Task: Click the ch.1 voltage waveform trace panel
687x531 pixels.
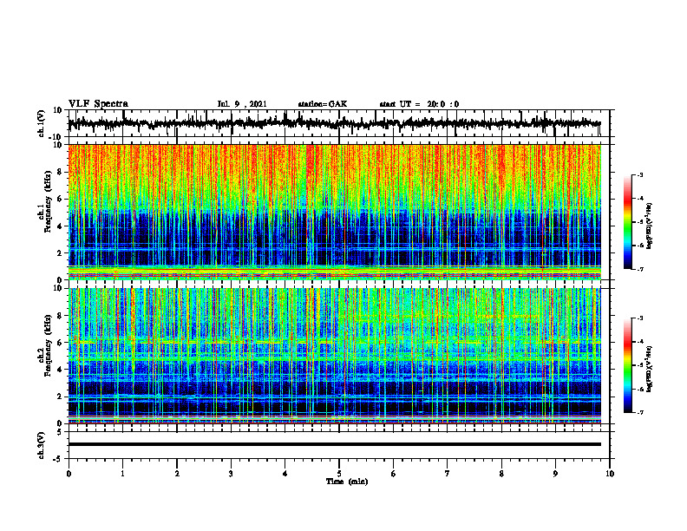Action: [338, 123]
